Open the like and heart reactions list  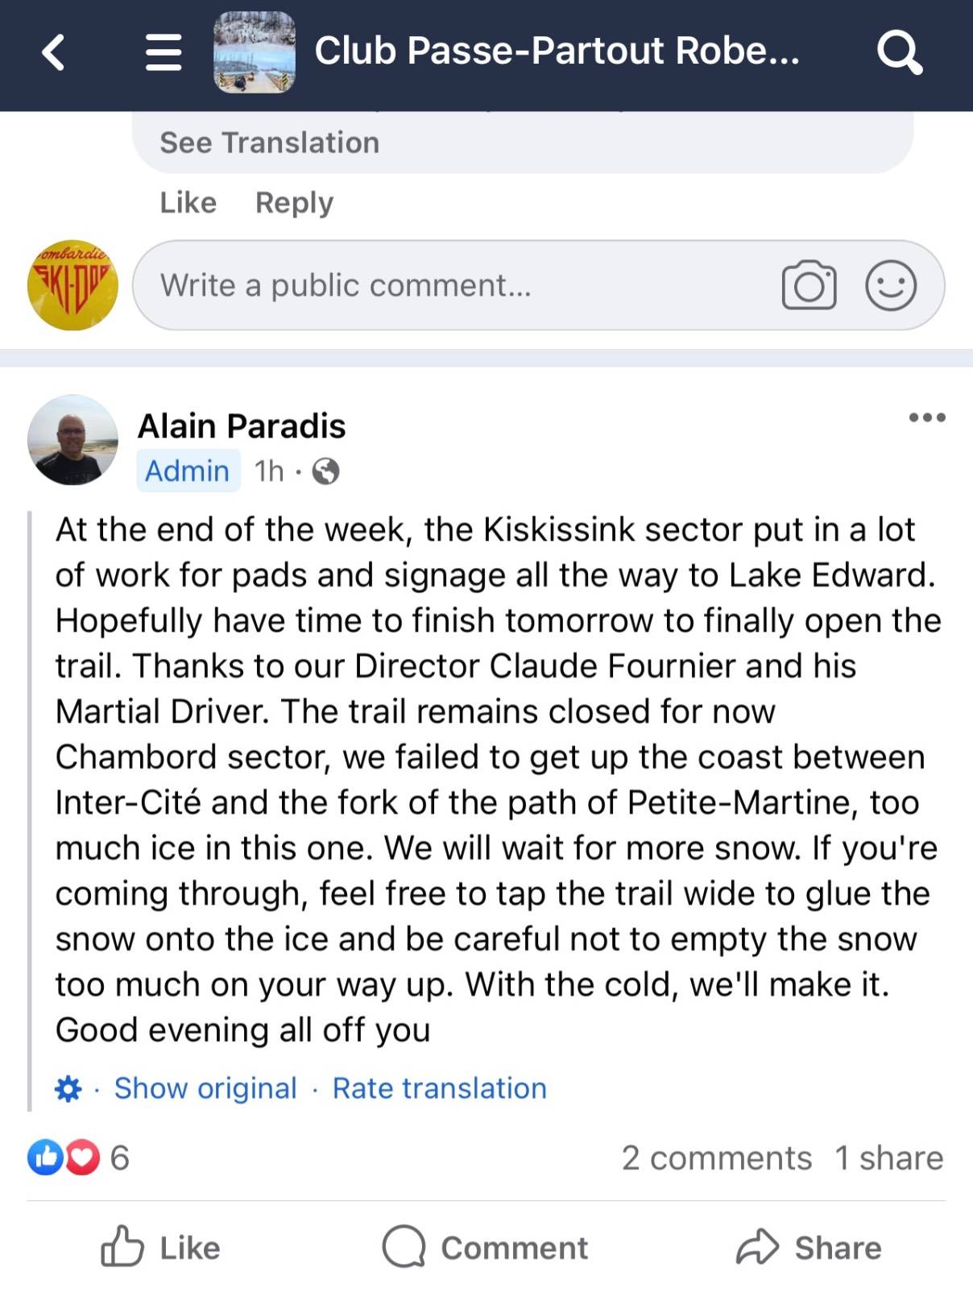coord(78,1158)
